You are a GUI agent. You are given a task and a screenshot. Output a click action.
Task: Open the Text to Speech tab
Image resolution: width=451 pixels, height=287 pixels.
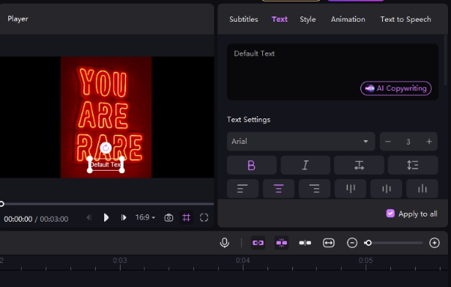tap(405, 19)
